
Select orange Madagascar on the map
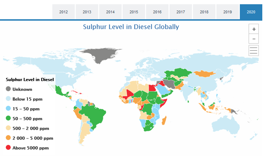(164, 120)
